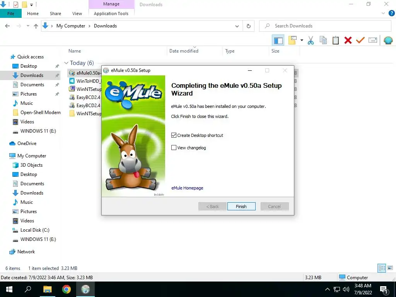Click the scissors Cut icon
The image size is (396, 297).
pos(311,40)
